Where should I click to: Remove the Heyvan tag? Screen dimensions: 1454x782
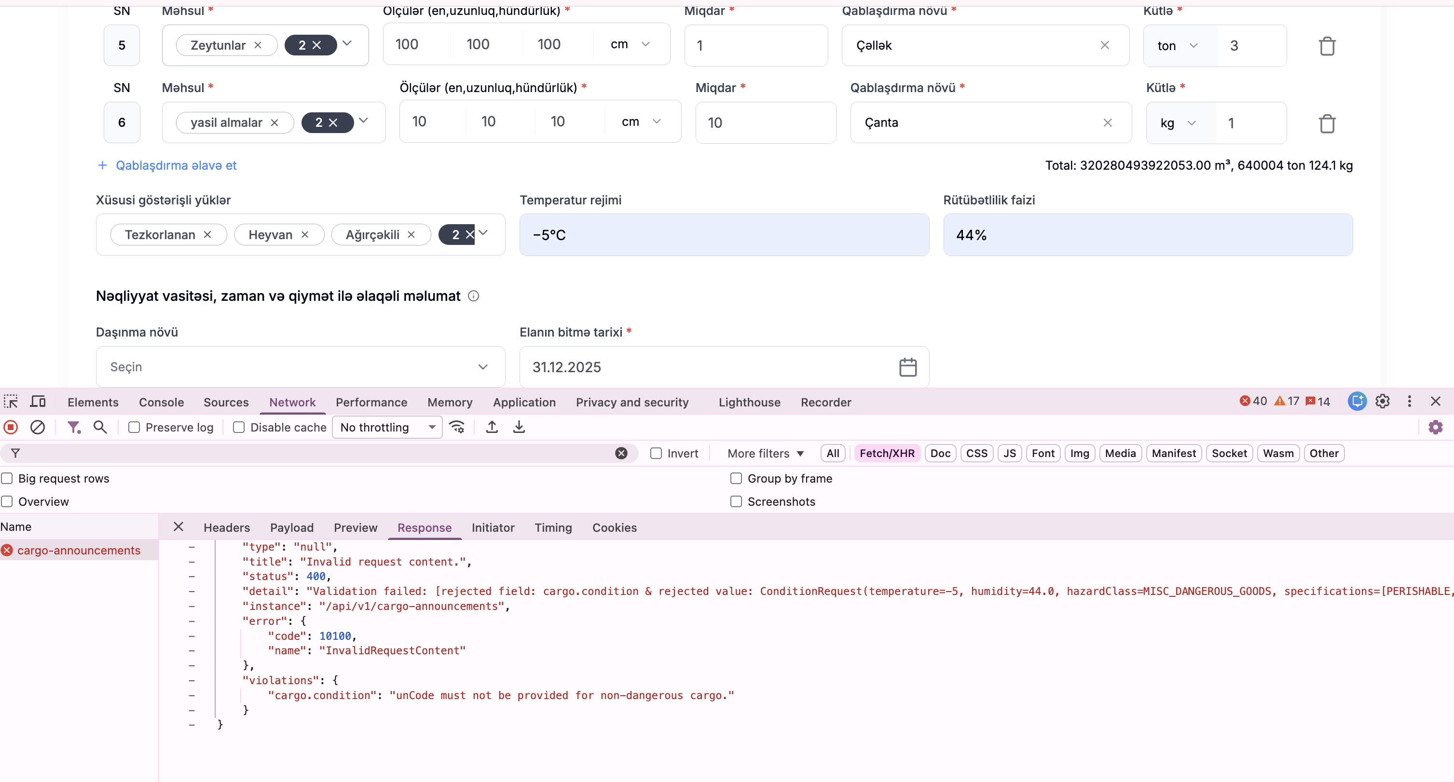[305, 234]
